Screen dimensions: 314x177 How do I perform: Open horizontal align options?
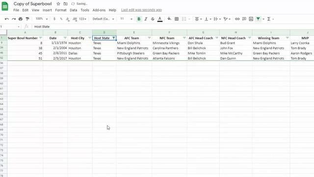pyautogui.click(x=198, y=19)
